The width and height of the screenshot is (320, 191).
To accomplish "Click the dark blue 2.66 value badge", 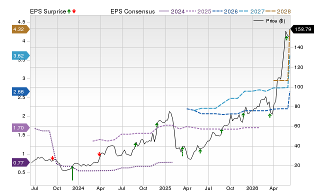I will [20, 92].
